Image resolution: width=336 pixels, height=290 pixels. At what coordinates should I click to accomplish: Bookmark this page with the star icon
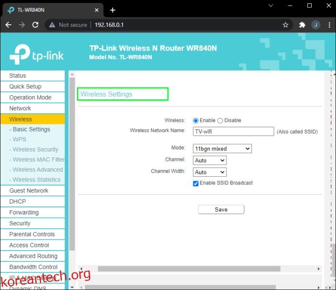(x=285, y=25)
